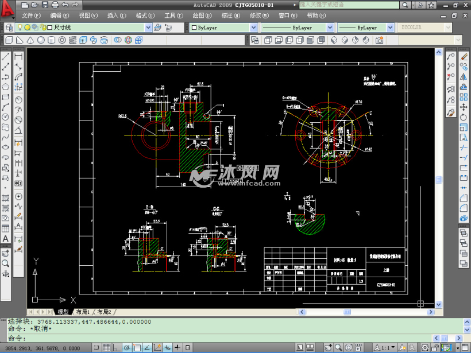Viewport: 471px width, 353px height.
Task: Click the New drawing icon in quick access toolbar
Action: pos(25,5)
